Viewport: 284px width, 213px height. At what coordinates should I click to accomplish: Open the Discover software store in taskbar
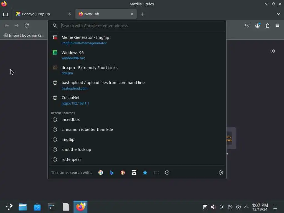37,207
